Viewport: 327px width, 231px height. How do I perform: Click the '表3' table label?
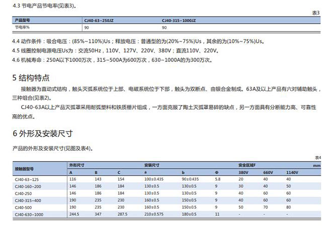316,13
